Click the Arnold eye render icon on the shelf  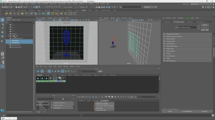click(71, 13)
